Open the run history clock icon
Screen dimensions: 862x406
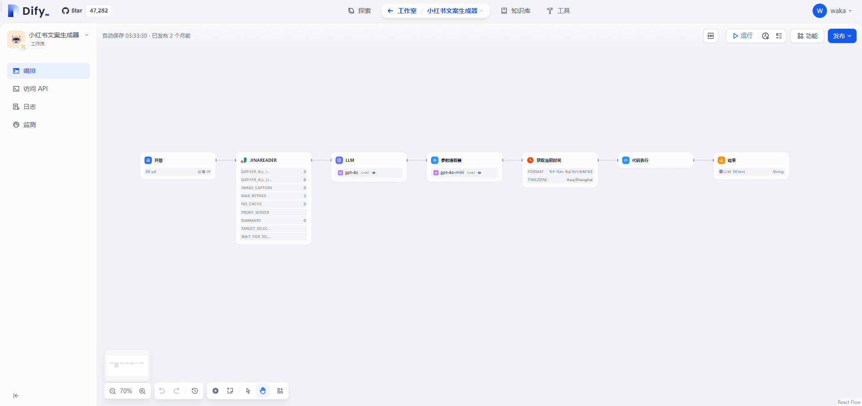point(765,36)
